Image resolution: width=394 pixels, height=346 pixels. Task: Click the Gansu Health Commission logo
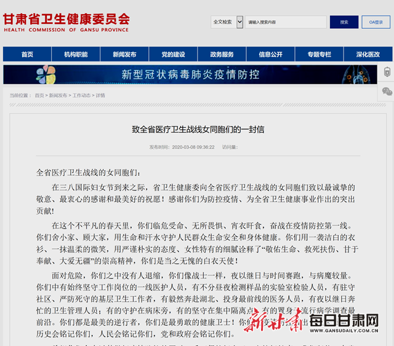(x=66, y=22)
